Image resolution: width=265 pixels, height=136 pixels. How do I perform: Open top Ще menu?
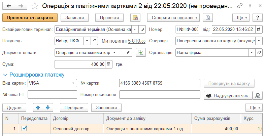tap(241, 18)
